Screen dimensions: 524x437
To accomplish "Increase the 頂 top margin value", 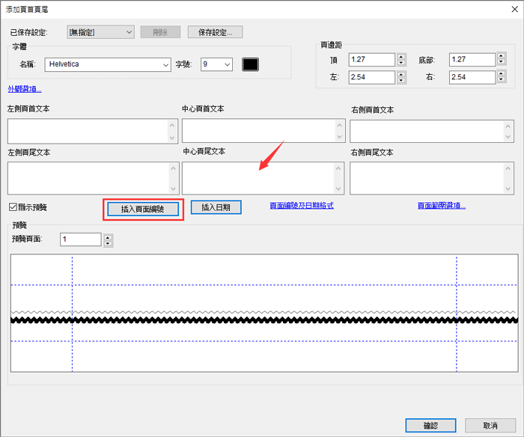I will [401, 56].
